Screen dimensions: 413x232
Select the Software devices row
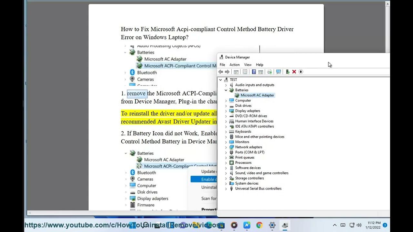248,168
